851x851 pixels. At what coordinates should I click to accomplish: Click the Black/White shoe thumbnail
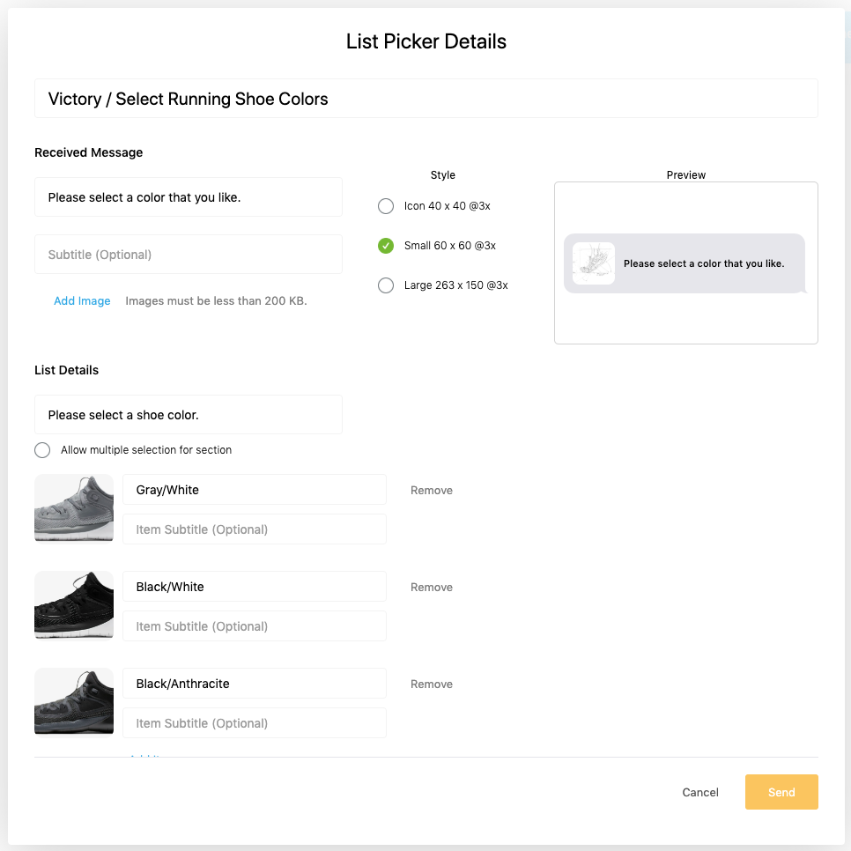pyautogui.click(x=74, y=605)
